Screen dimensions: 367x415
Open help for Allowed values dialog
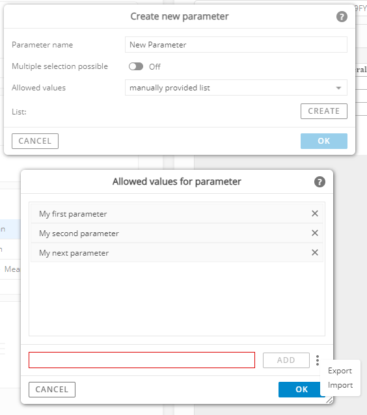tap(319, 182)
